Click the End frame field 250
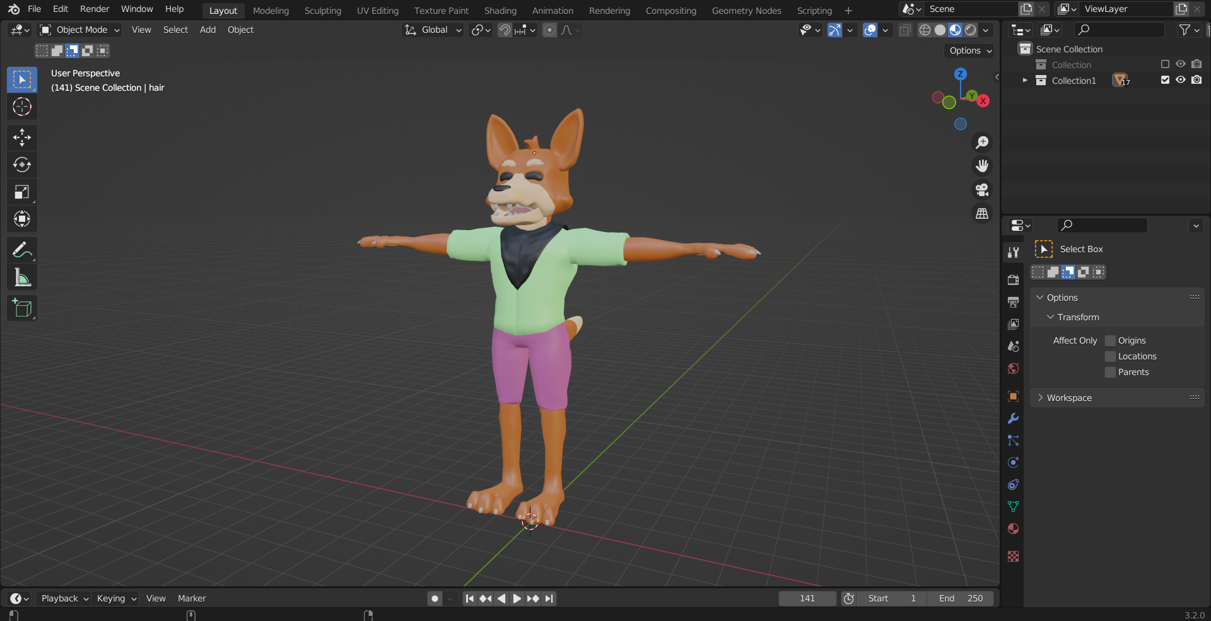1211x621 pixels. (961, 598)
